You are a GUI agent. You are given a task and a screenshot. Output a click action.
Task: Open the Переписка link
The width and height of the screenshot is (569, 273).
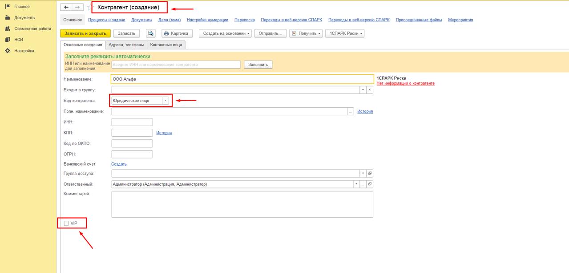[245, 20]
